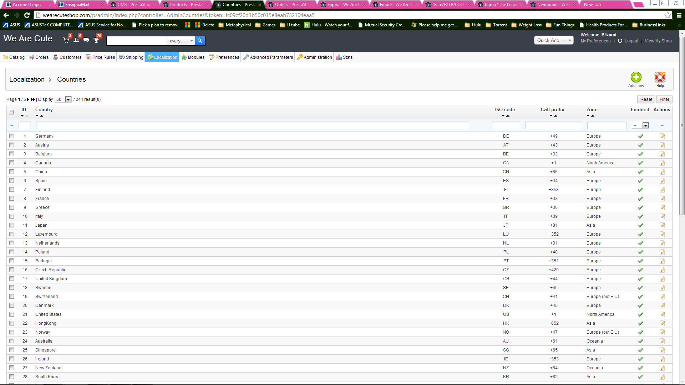Click enabled checkmark for Canada
The width and height of the screenshot is (685, 385).
pos(640,163)
